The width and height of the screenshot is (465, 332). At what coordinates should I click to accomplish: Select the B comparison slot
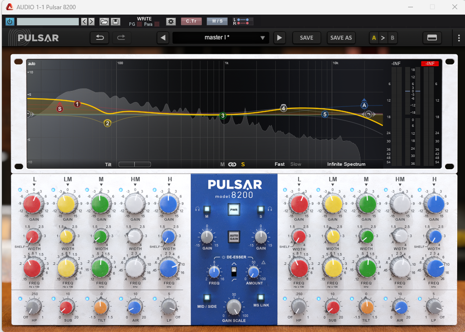[x=393, y=37]
